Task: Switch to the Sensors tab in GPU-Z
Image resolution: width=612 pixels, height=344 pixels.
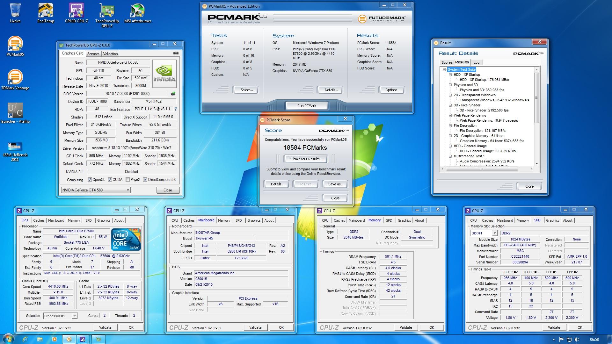Action: tap(93, 54)
